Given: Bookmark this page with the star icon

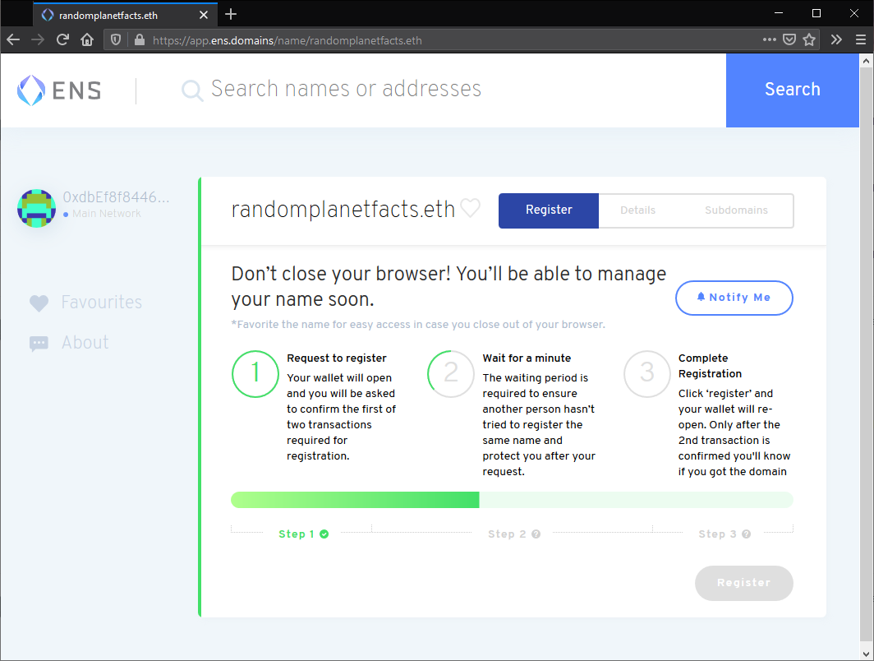Looking at the screenshot, I should (x=811, y=39).
